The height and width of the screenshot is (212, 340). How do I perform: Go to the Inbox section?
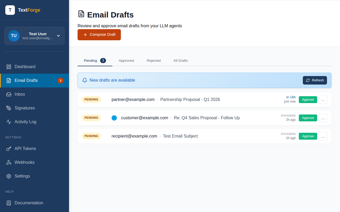point(35,94)
